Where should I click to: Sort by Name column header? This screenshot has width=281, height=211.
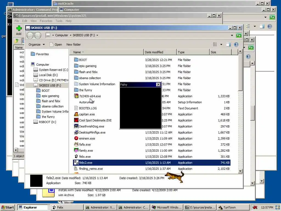106,52
